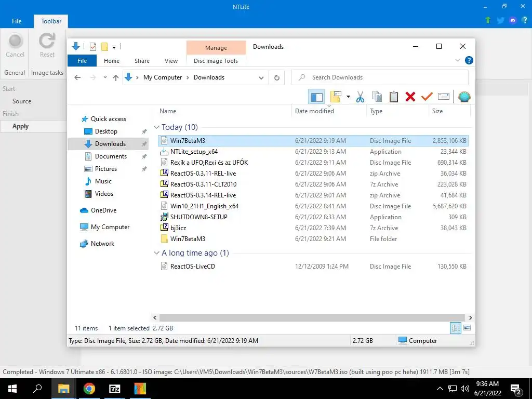Switch to Details view icon in status bar
Image resolution: width=532 pixels, height=399 pixels.
(456, 328)
